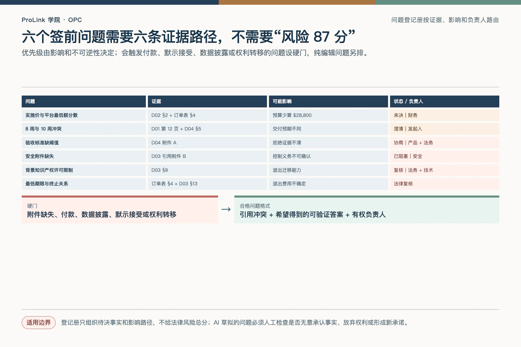Screen dimensions: 521x347
Task: Click status cell 未决 | 财务
Action: click(445, 115)
